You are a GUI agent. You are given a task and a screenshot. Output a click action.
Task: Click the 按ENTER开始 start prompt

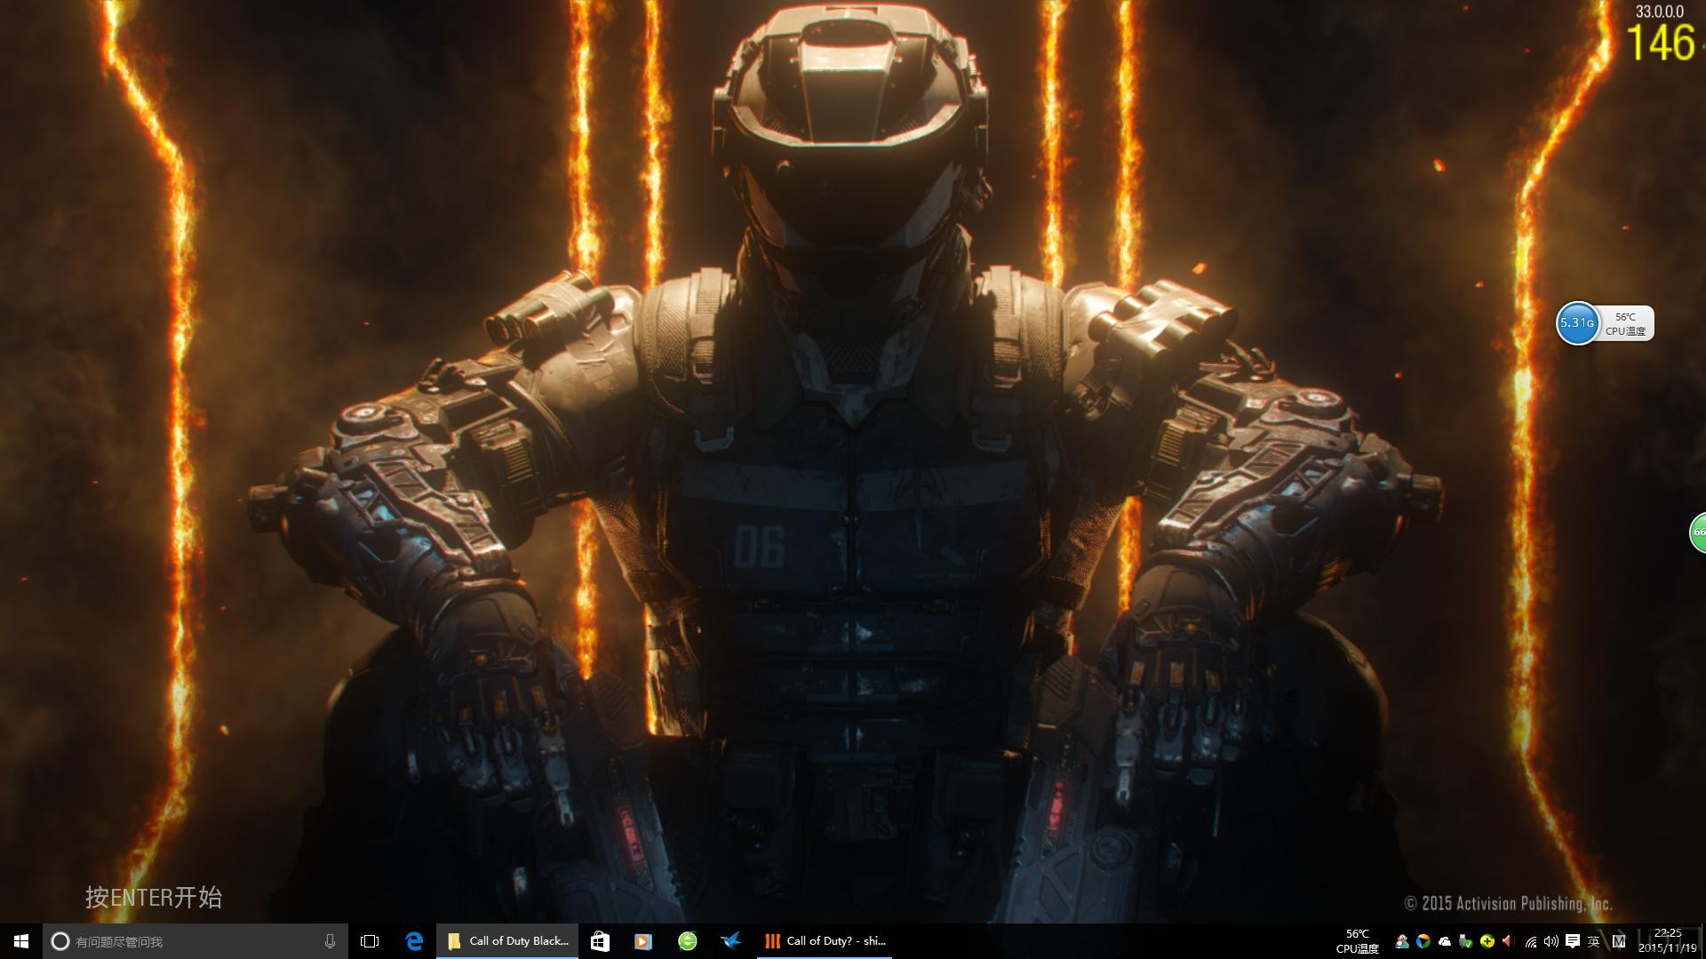click(154, 897)
